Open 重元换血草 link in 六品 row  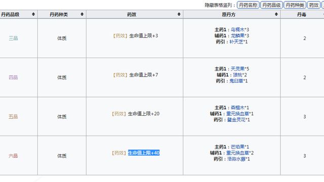(x=237, y=153)
